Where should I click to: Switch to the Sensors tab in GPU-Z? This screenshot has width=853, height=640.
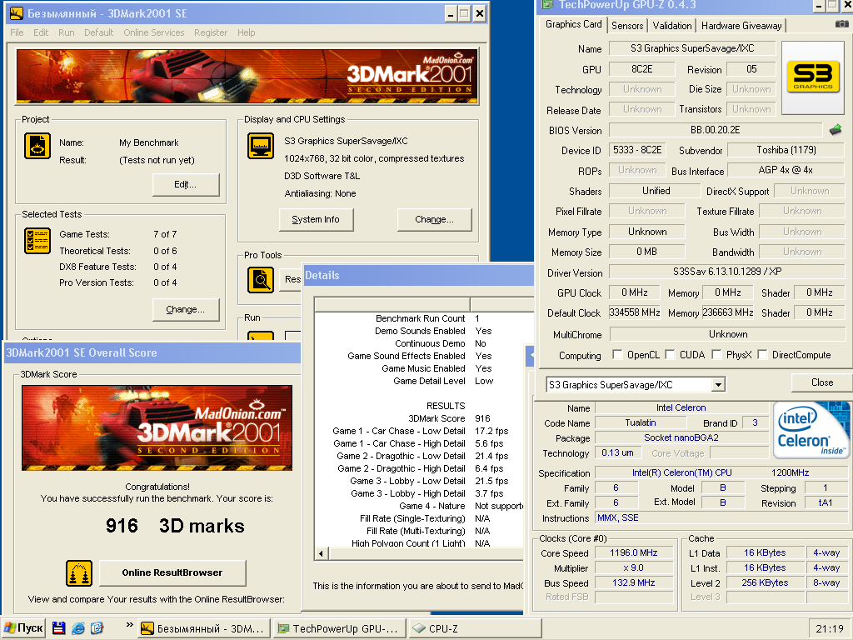(627, 26)
